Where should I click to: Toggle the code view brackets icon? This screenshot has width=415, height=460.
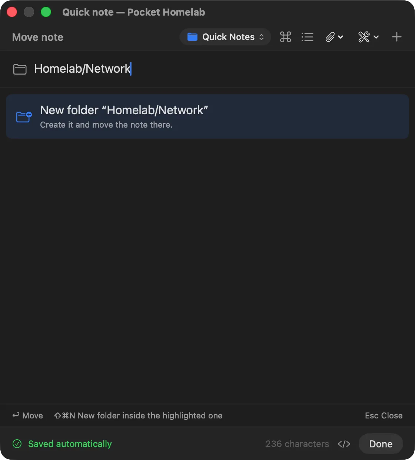pos(344,444)
